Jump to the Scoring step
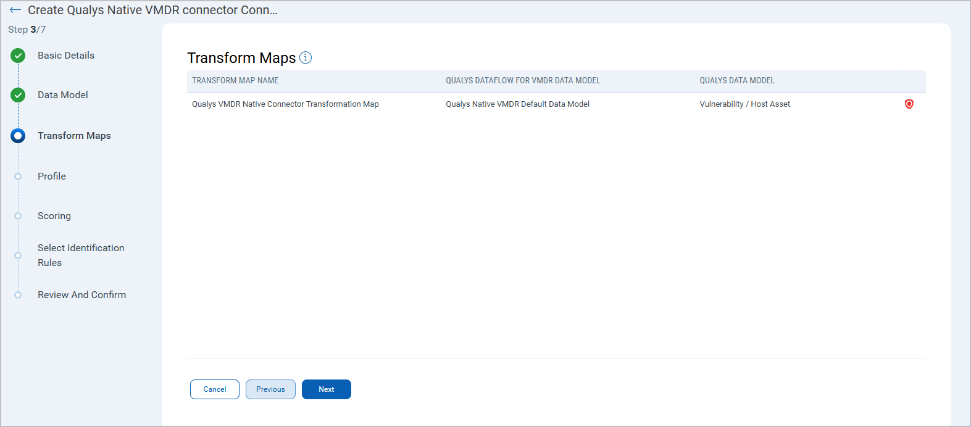971x427 pixels. click(x=54, y=216)
